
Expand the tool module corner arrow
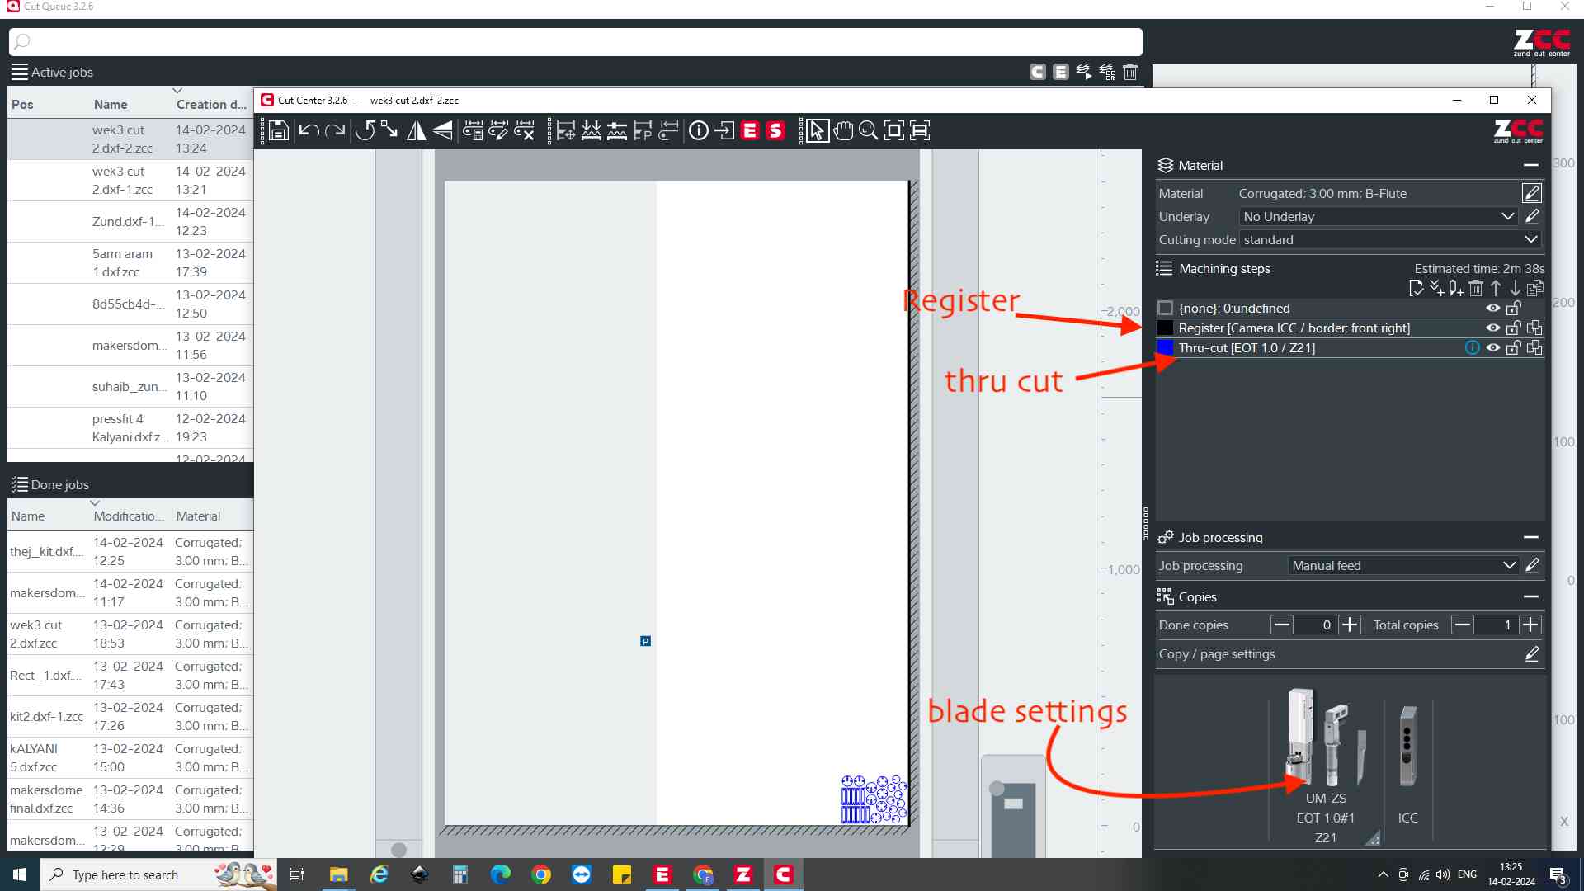click(x=1373, y=838)
